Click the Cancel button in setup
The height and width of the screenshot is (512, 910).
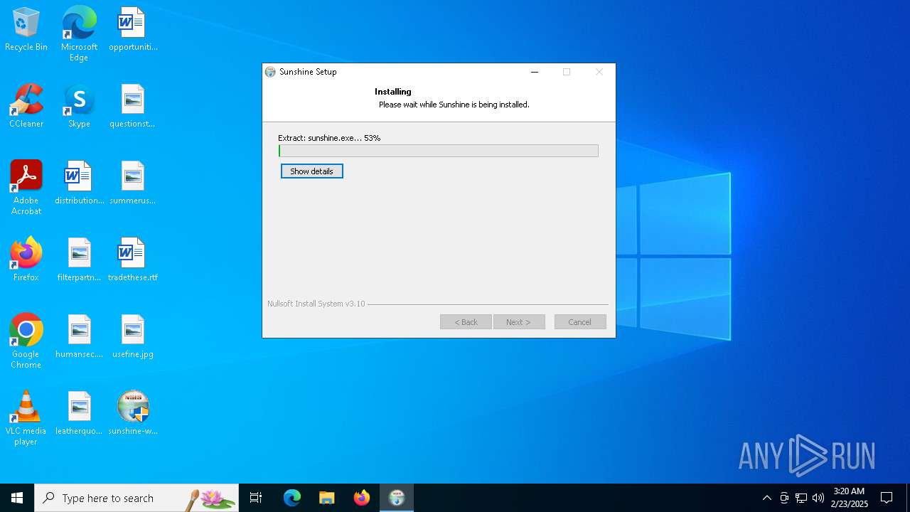580,322
